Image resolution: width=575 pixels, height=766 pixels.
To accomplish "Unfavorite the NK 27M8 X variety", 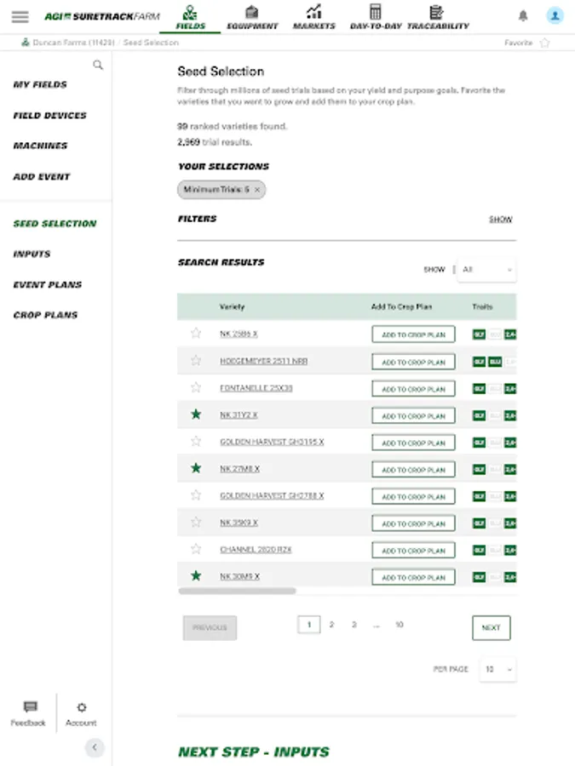I will [196, 468].
